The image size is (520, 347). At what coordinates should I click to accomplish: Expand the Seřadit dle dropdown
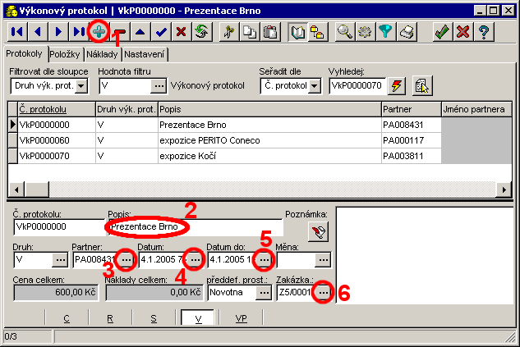pos(315,84)
